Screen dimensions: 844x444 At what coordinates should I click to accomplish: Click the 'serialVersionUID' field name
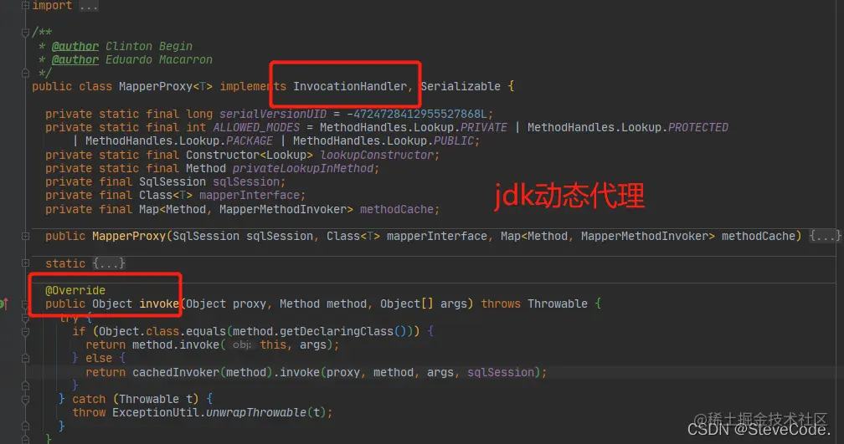pos(272,114)
